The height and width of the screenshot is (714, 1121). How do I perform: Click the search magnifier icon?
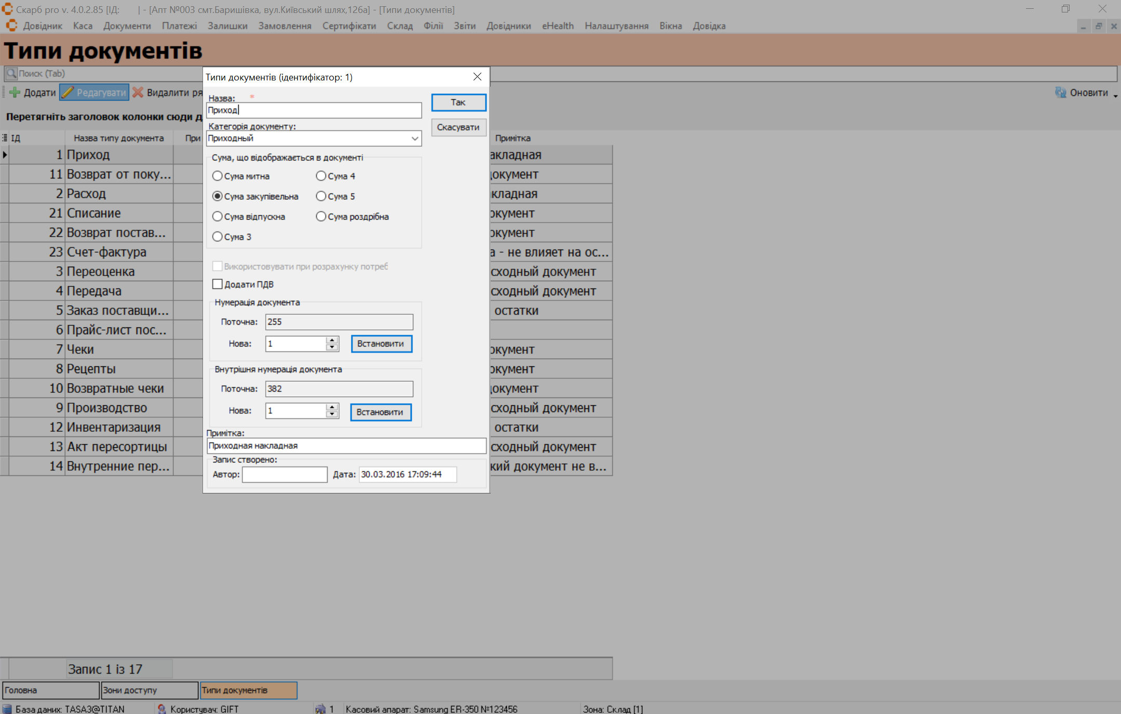(x=11, y=74)
